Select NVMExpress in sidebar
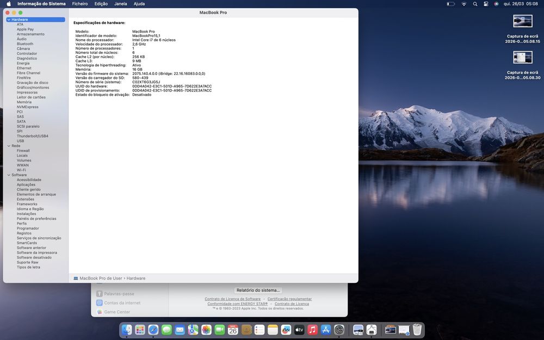This screenshot has width=544, height=340. click(x=27, y=107)
